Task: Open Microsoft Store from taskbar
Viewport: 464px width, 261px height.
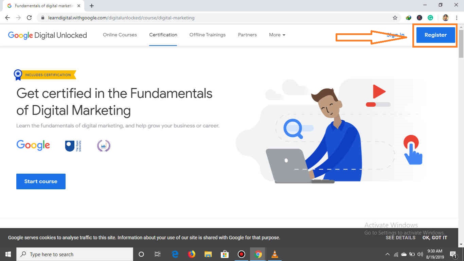Action: click(x=225, y=254)
